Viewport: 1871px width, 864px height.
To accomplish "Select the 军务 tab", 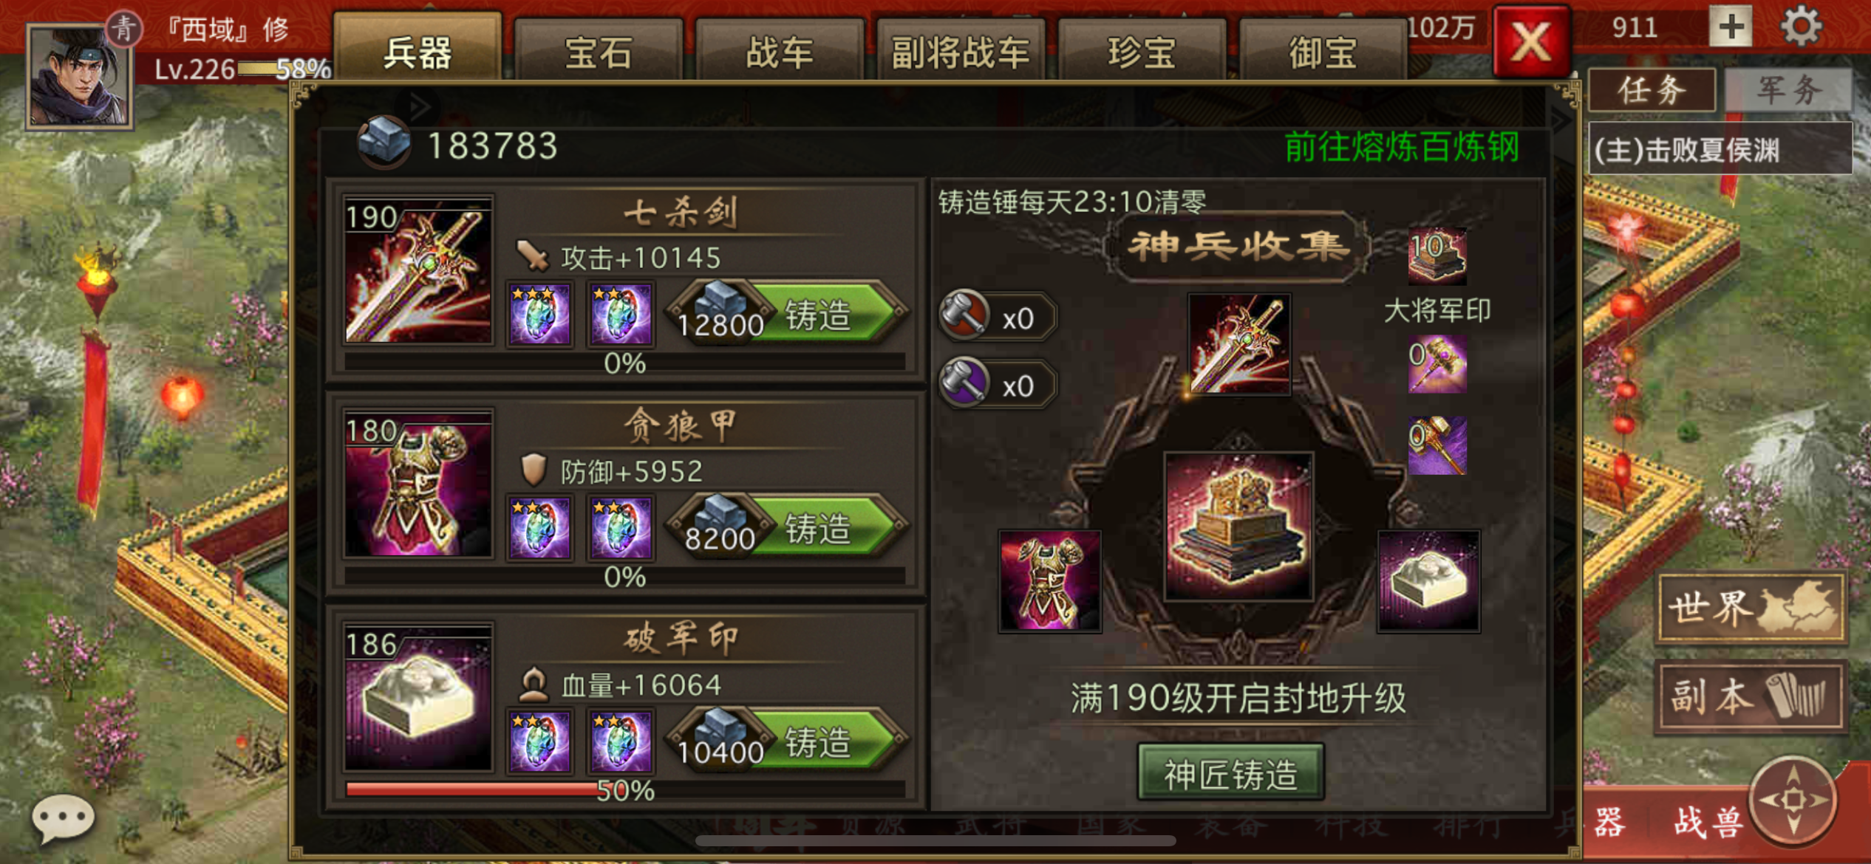I will (x=1788, y=90).
